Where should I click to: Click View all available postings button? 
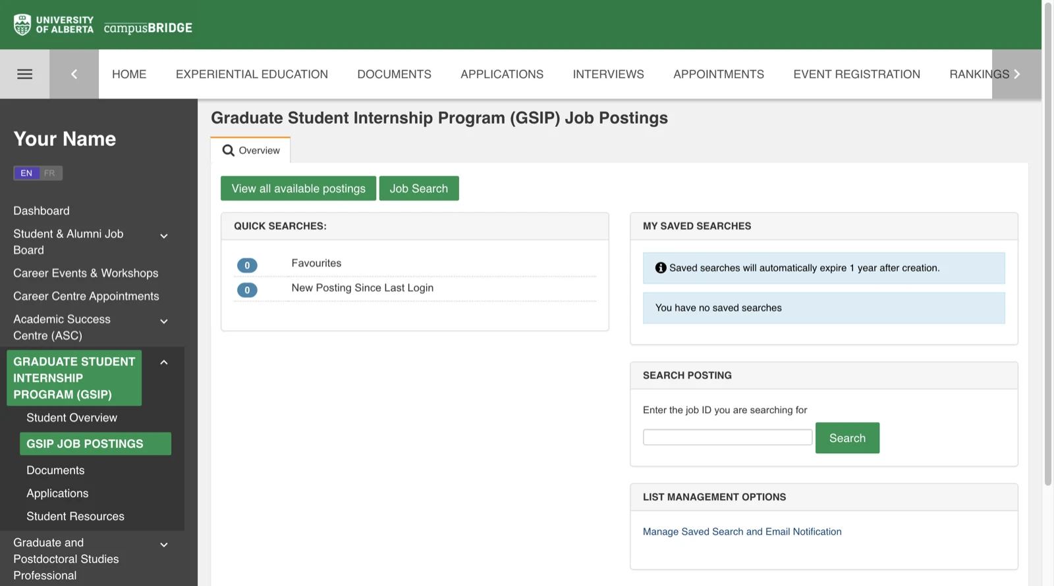pos(298,188)
